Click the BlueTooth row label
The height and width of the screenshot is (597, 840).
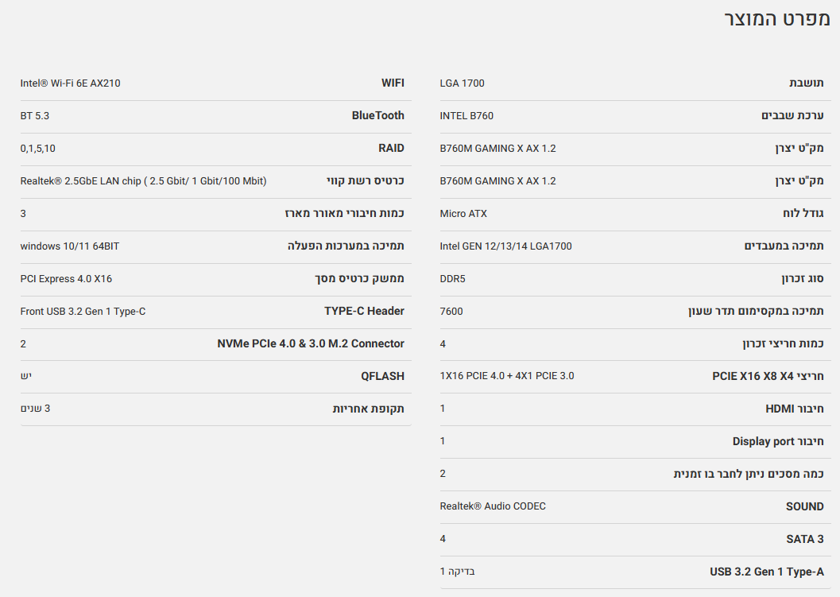pyautogui.click(x=377, y=115)
